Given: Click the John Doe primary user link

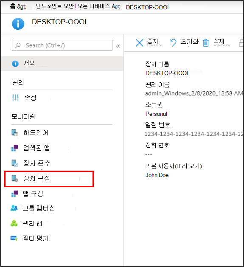Looking at the screenshot, I should click(x=157, y=175).
